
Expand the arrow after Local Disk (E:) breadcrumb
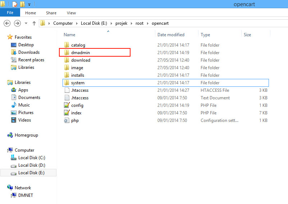(x=111, y=23)
